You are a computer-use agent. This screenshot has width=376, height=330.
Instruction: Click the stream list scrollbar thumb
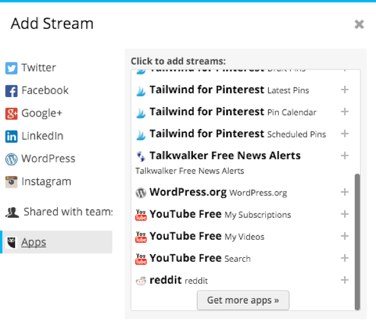click(357, 242)
